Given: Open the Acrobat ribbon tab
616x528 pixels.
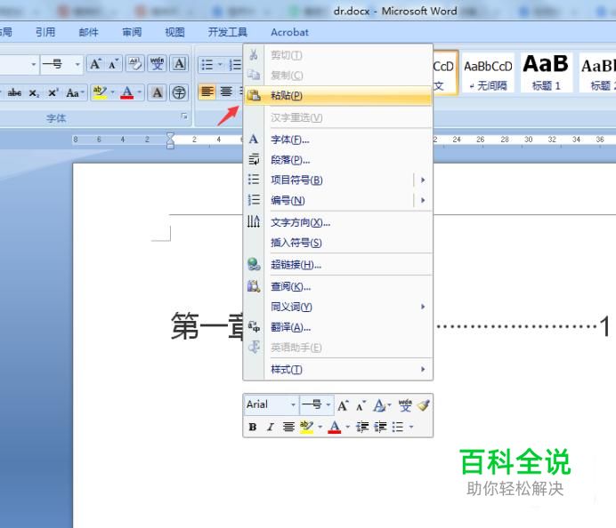Looking at the screenshot, I should click(x=289, y=32).
